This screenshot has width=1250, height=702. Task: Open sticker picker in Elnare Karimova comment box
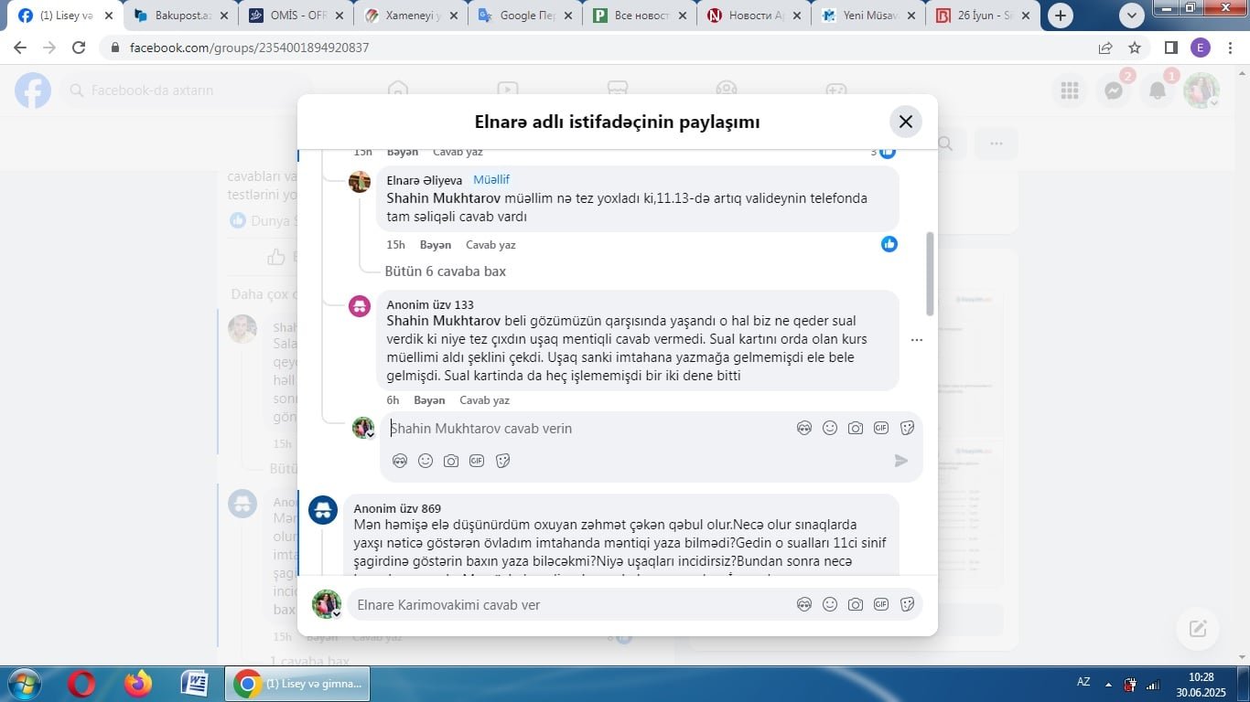point(908,604)
